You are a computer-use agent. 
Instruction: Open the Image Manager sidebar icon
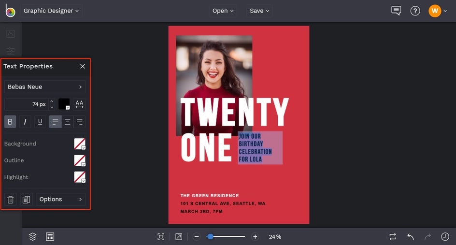tap(11, 34)
